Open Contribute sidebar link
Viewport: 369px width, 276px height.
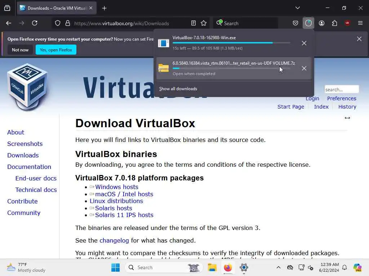22,201
